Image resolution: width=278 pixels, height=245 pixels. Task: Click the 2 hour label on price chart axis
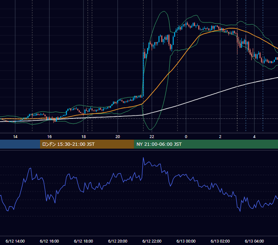[220, 137]
